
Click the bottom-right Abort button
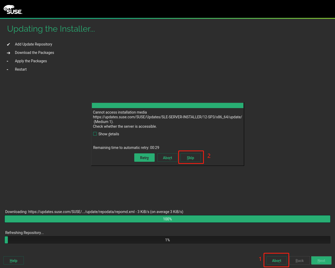click(x=277, y=260)
